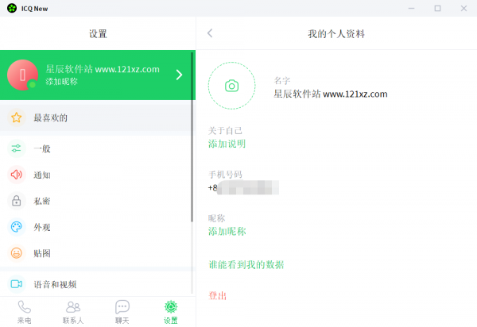This screenshot has width=477, height=327.
Task: Click the speaker icon for 通知
Action: pos(17,175)
